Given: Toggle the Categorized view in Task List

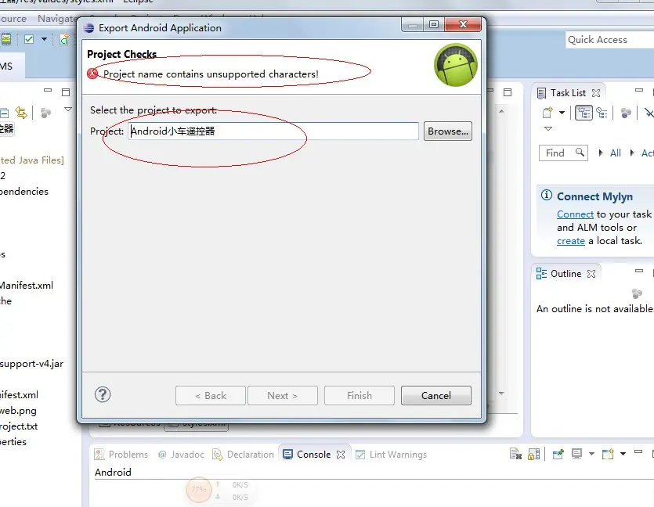Looking at the screenshot, I should [584, 113].
